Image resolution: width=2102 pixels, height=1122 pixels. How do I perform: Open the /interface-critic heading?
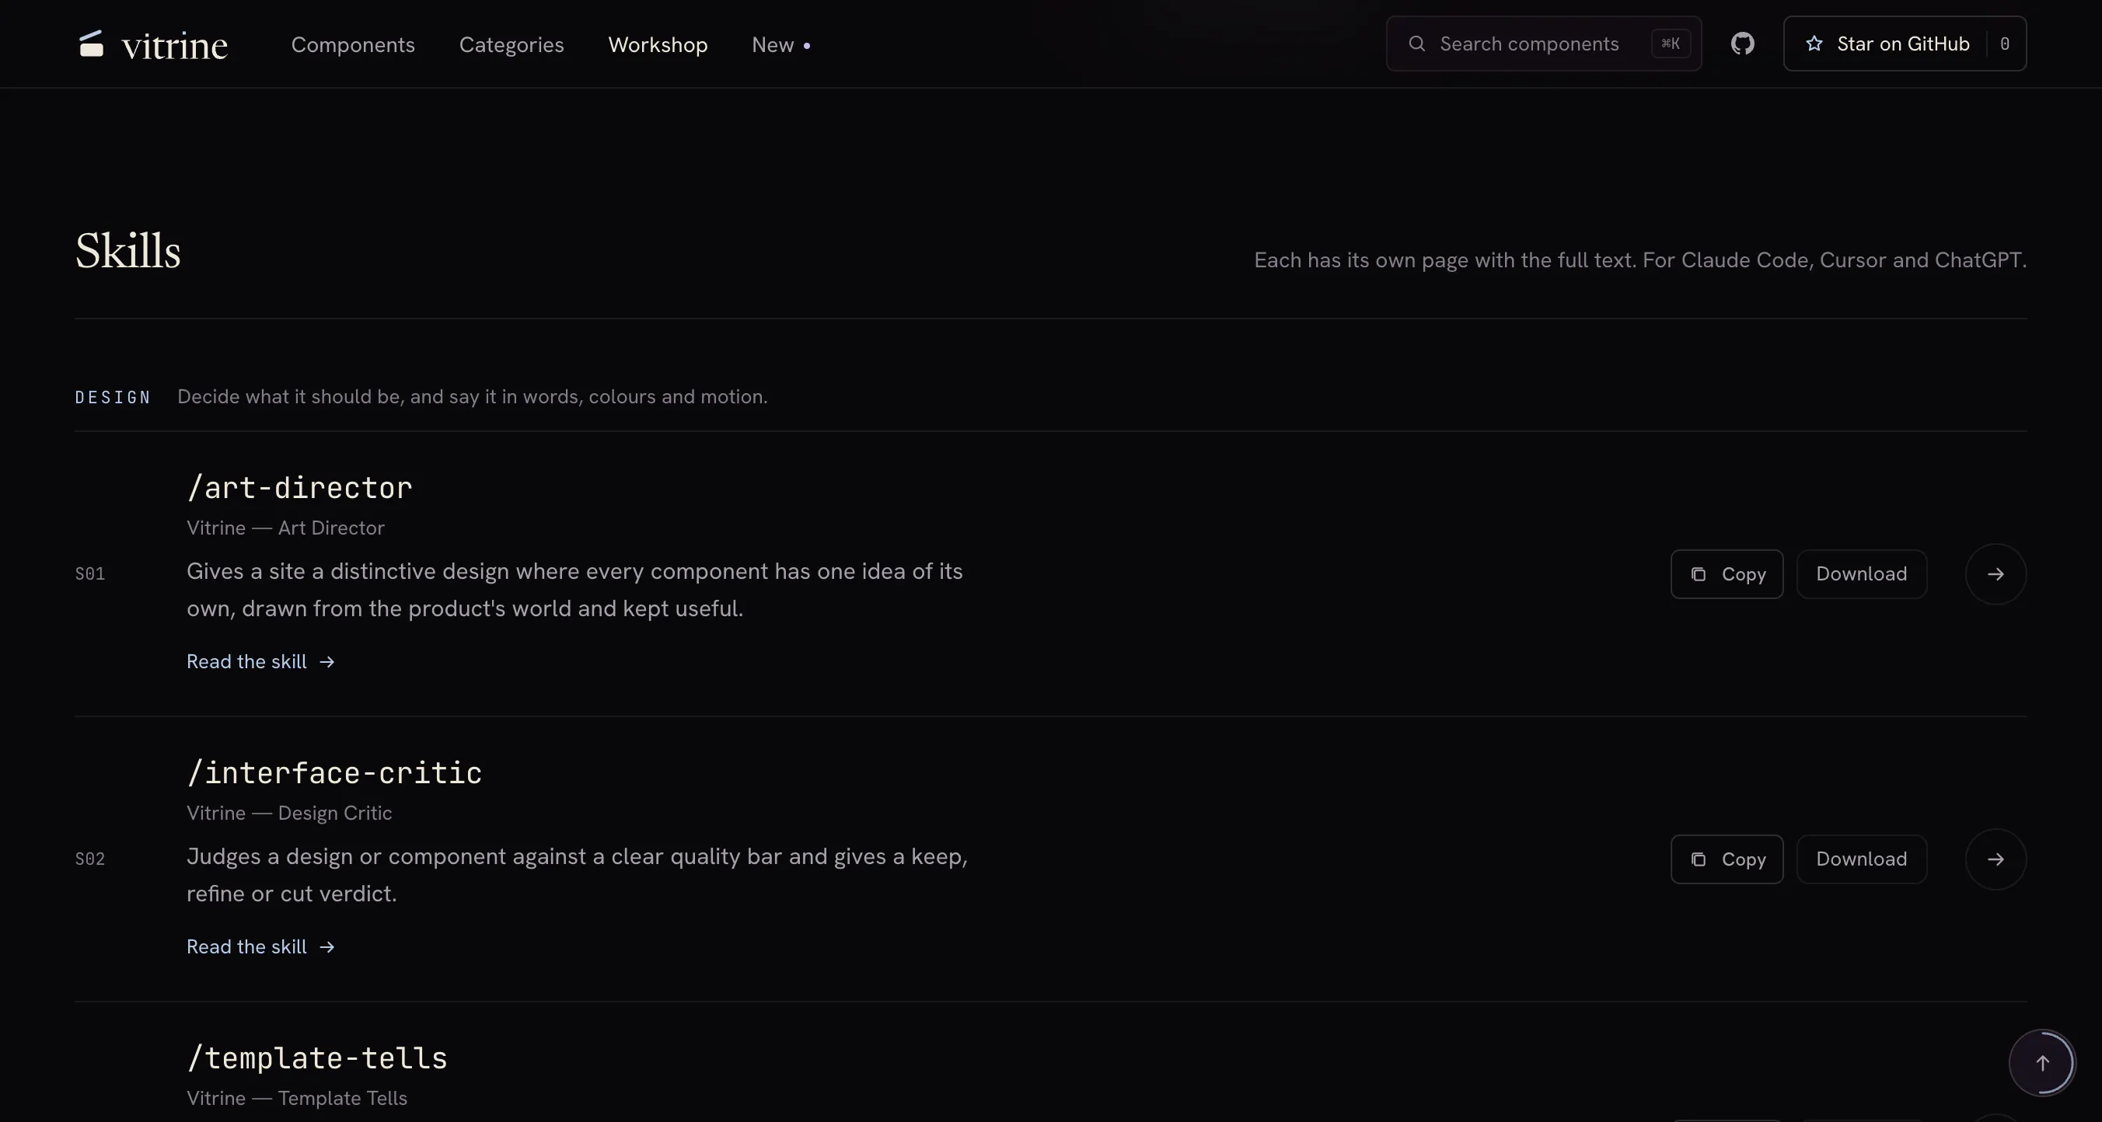tap(334, 773)
